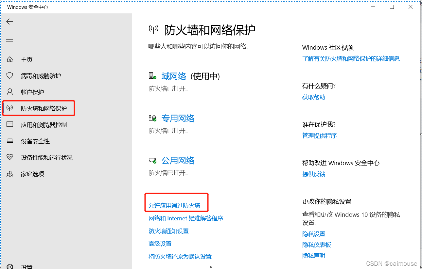Close the Windows 安全中心 window

pyautogui.click(x=411, y=7)
